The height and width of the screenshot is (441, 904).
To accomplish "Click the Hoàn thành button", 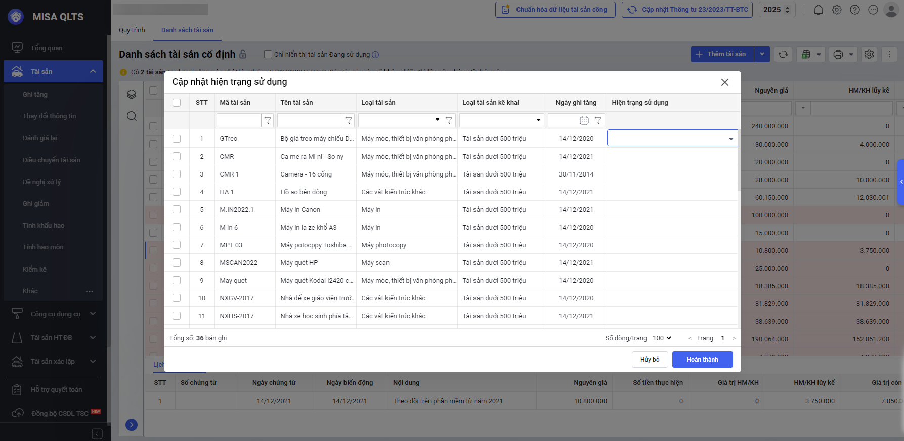I will pyautogui.click(x=702, y=360).
